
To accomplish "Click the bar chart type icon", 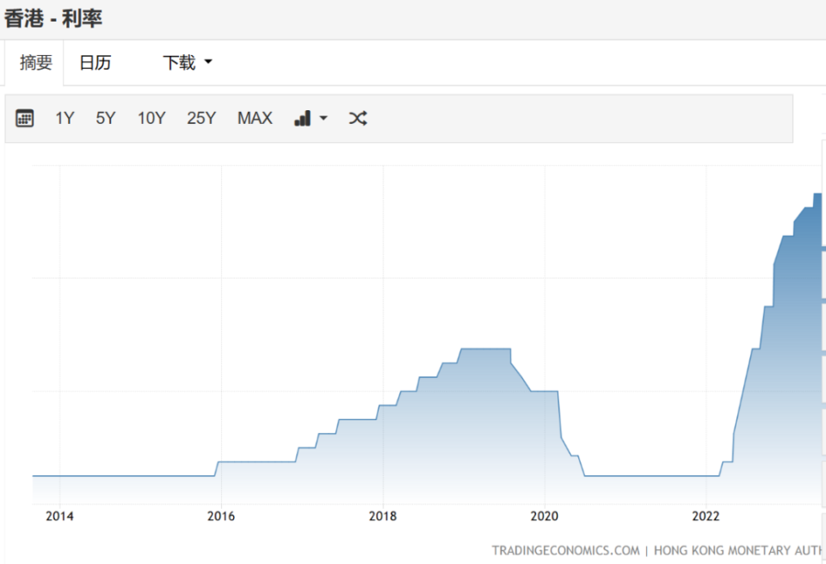I will click(302, 118).
